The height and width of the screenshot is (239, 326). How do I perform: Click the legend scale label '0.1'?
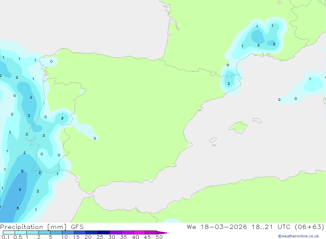6,237
